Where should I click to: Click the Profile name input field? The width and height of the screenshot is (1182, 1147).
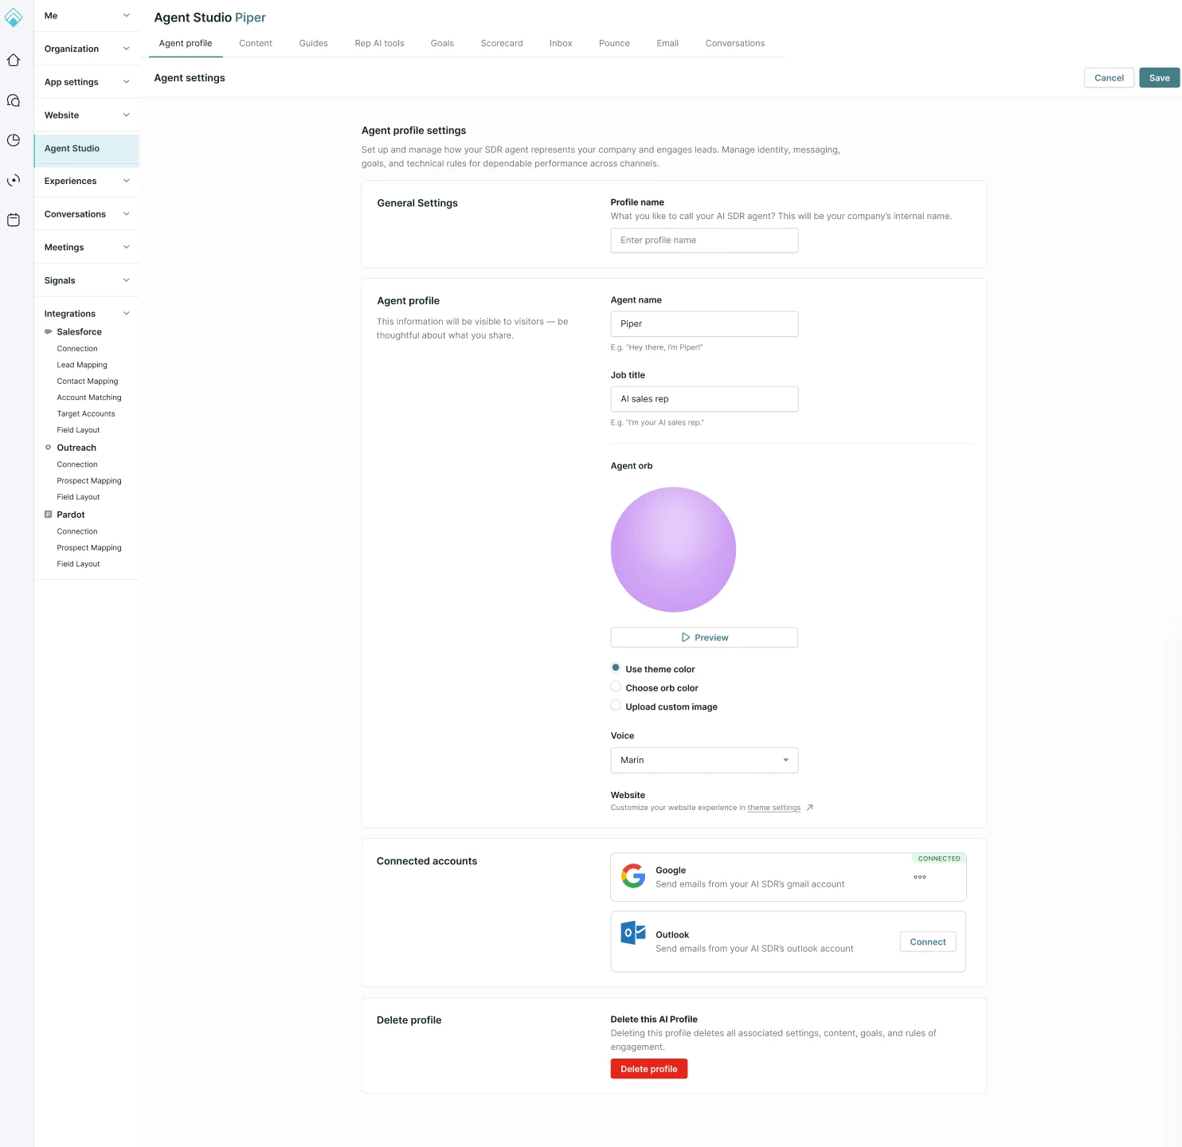click(704, 241)
